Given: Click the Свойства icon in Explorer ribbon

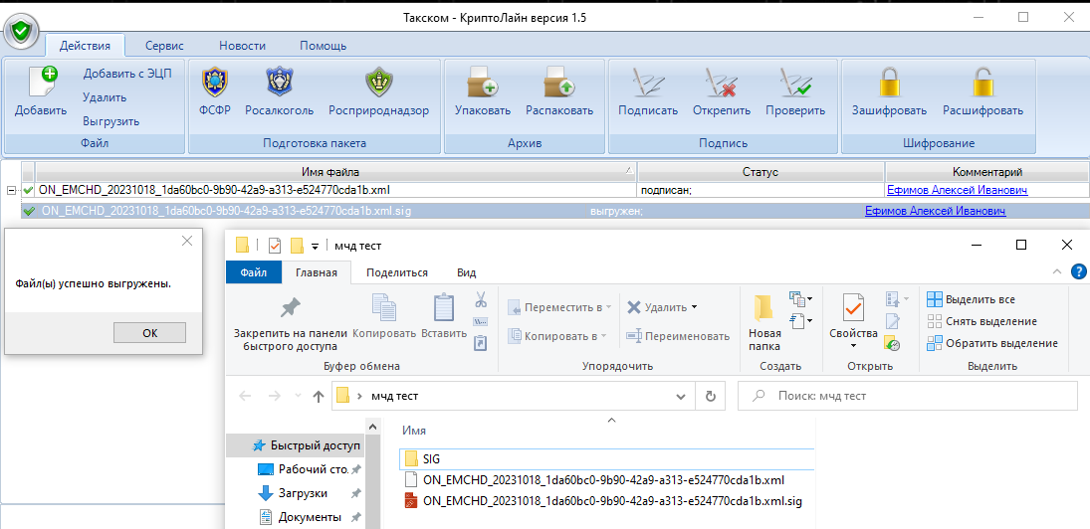Looking at the screenshot, I should 853,308.
